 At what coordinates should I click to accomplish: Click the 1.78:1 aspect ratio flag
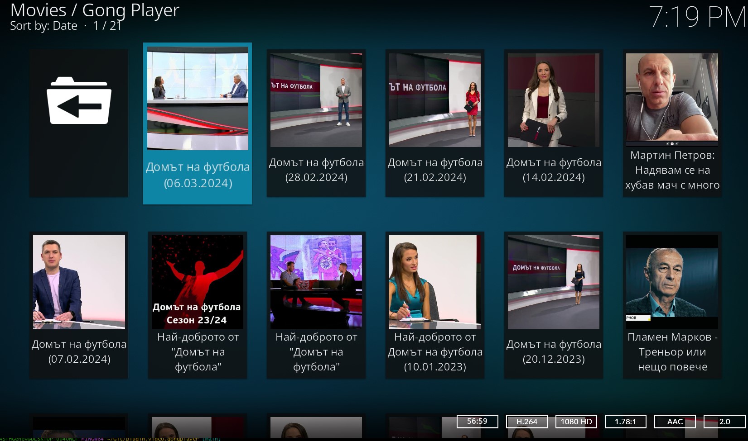[626, 422]
